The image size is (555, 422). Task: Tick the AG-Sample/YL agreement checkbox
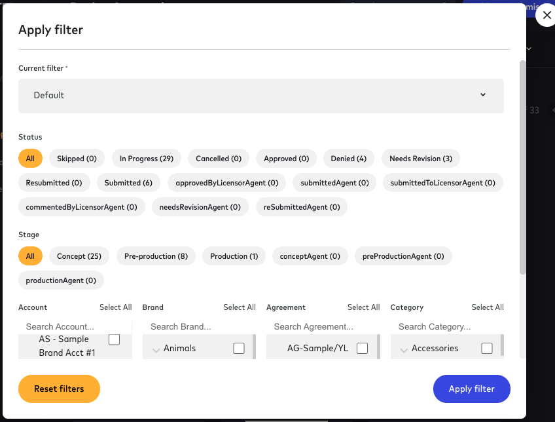point(362,348)
